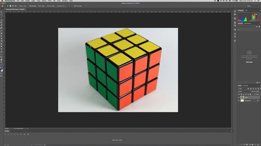Open current tool preset picker

pyautogui.click(x=3, y=6)
